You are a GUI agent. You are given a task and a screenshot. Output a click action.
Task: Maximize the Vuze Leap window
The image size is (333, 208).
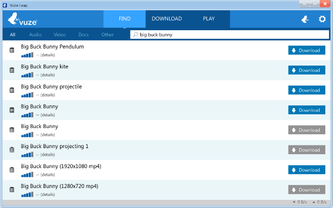pyautogui.click(x=315, y=4)
